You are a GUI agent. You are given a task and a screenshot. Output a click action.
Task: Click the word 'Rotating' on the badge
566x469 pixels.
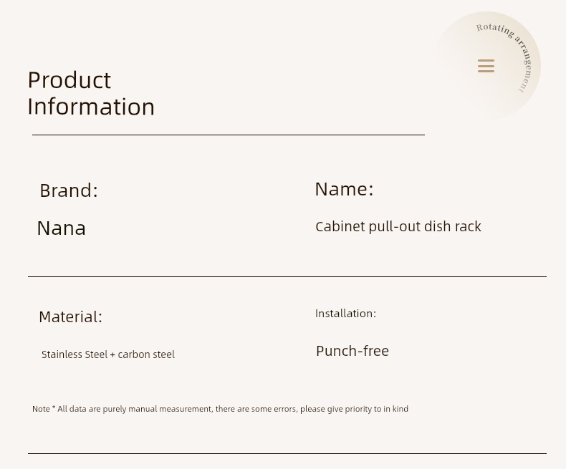coord(494,29)
